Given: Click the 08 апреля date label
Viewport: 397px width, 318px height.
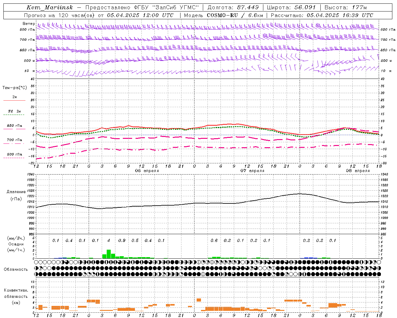Looking at the screenshot, I should (358, 171).
